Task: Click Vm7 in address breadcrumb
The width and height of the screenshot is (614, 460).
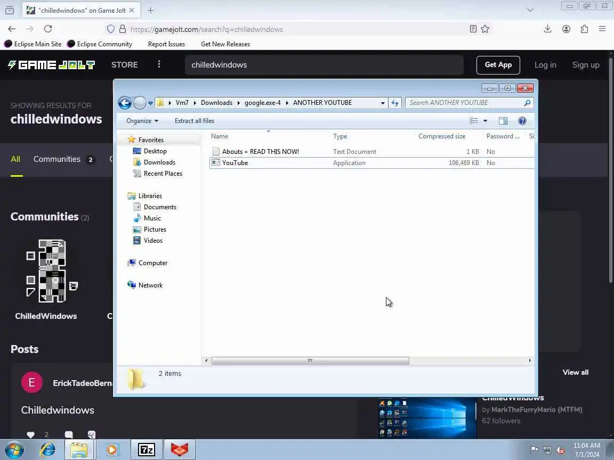Action: pos(182,103)
